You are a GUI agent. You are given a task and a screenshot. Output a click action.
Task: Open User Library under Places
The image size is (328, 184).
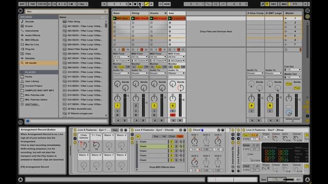click(x=32, y=81)
